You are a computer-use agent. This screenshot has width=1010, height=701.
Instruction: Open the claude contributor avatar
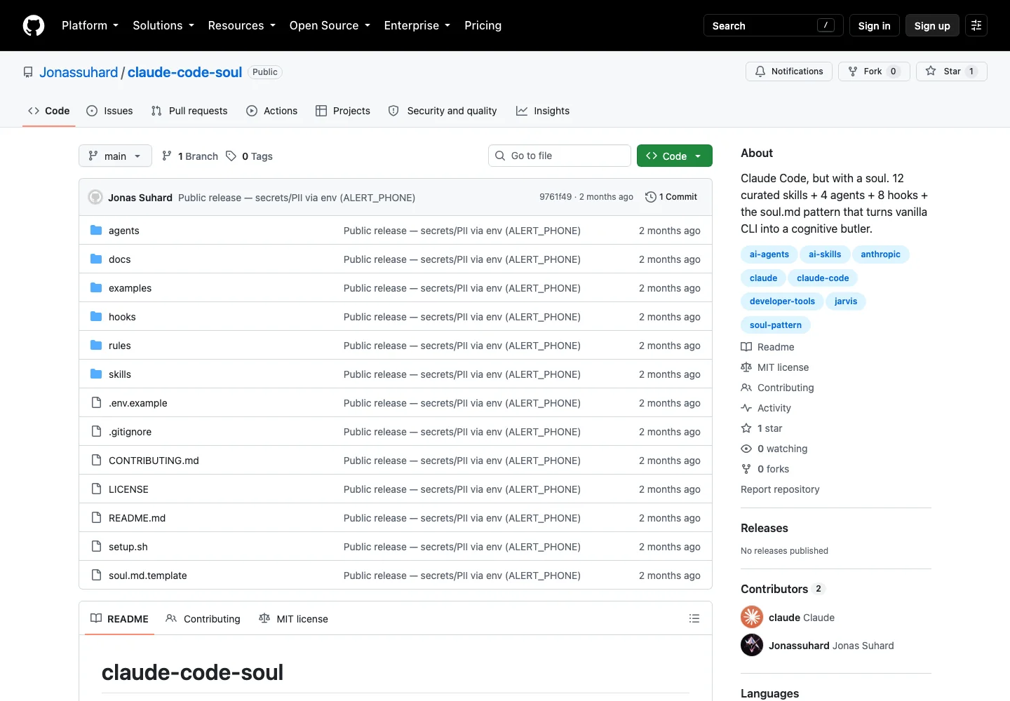tap(752, 617)
